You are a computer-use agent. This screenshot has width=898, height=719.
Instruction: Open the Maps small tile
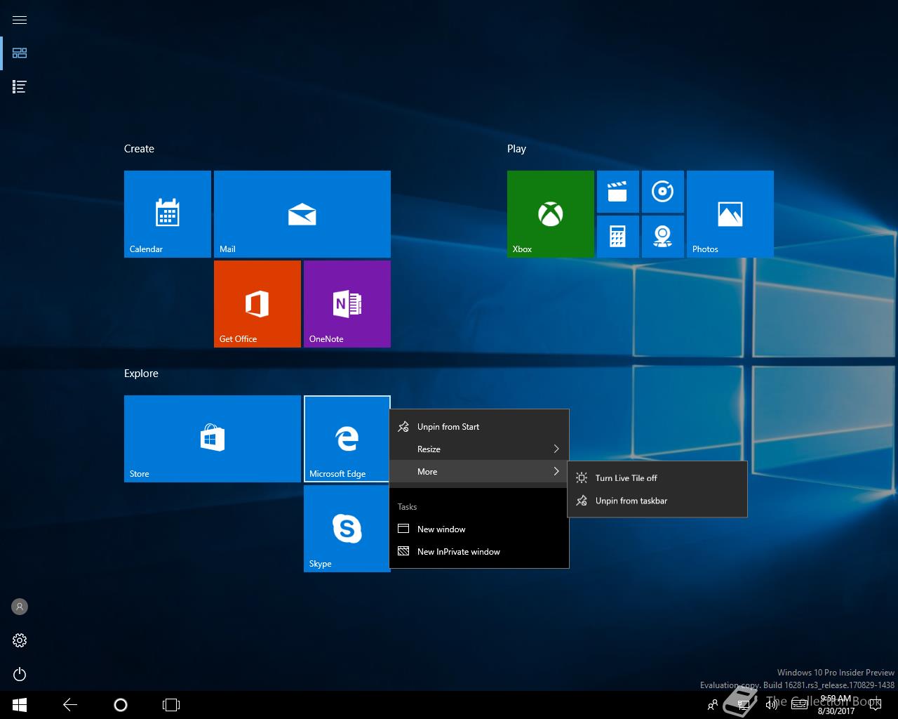click(x=663, y=237)
